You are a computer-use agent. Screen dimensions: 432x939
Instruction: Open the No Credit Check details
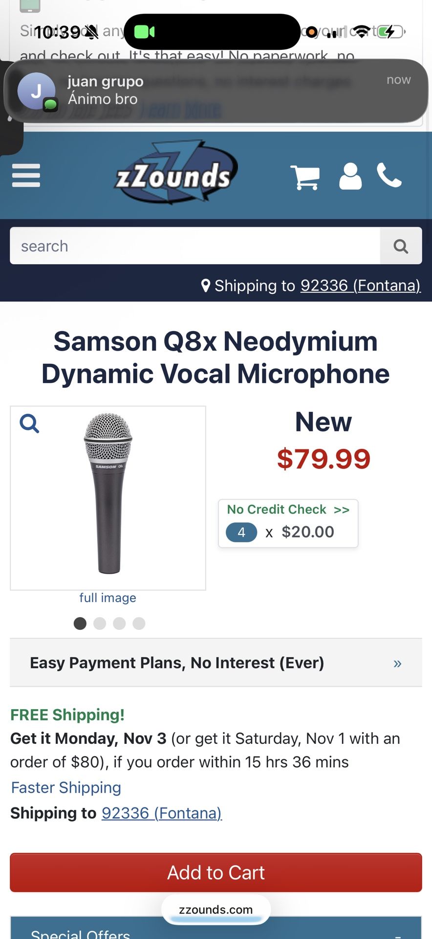pyautogui.click(x=288, y=509)
